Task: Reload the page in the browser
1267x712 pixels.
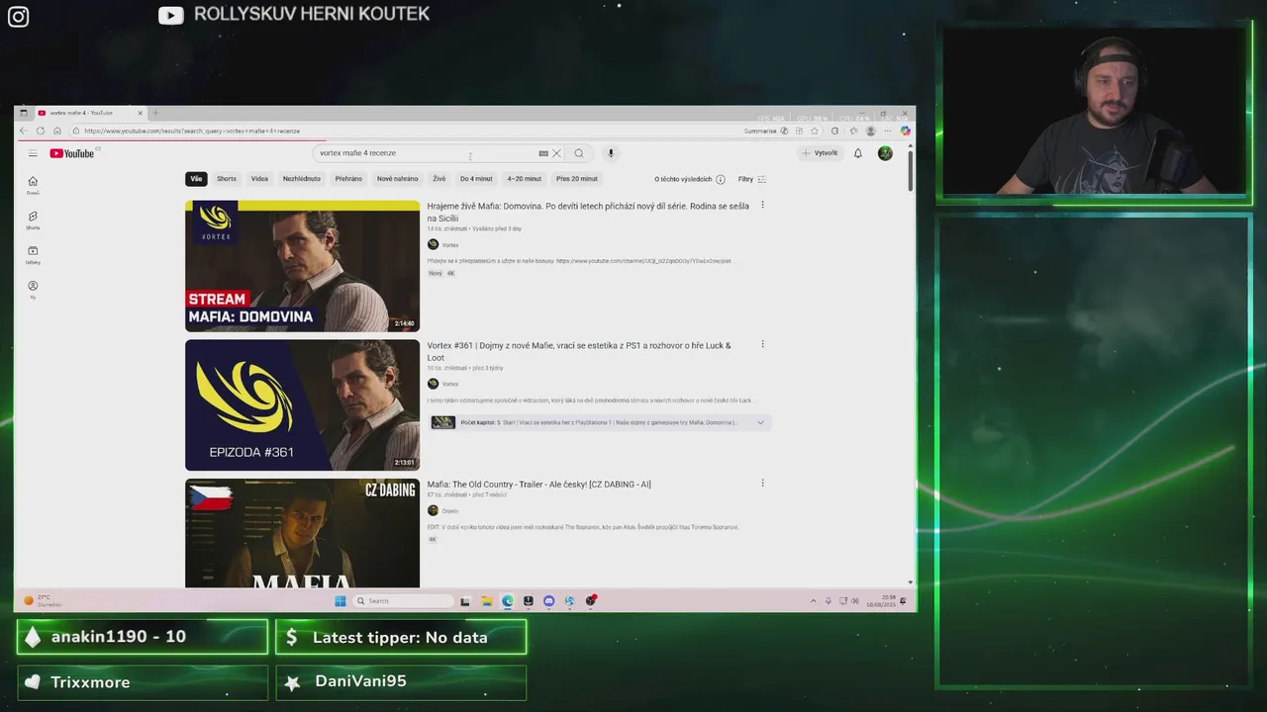Action: point(41,131)
